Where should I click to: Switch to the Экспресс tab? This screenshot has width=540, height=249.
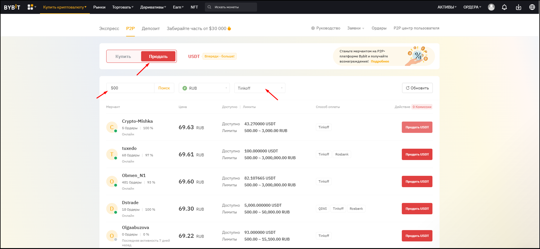pos(109,28)
